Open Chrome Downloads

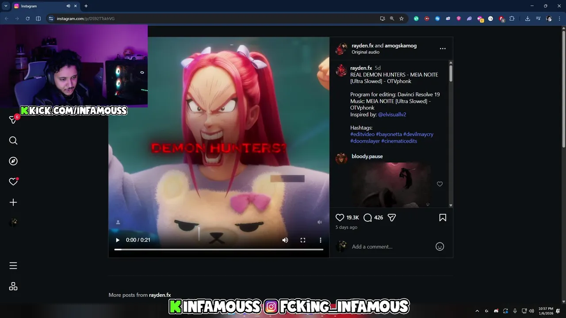(528, 19)
